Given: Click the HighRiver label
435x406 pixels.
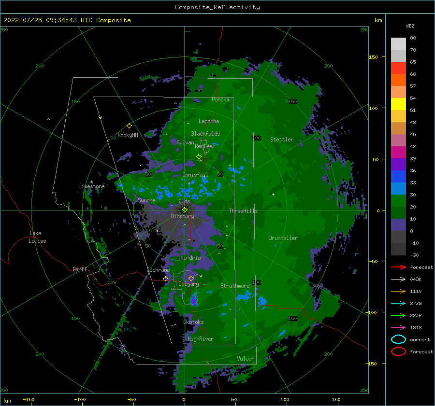Looking at the screenshot, I should tap(201, 339).
